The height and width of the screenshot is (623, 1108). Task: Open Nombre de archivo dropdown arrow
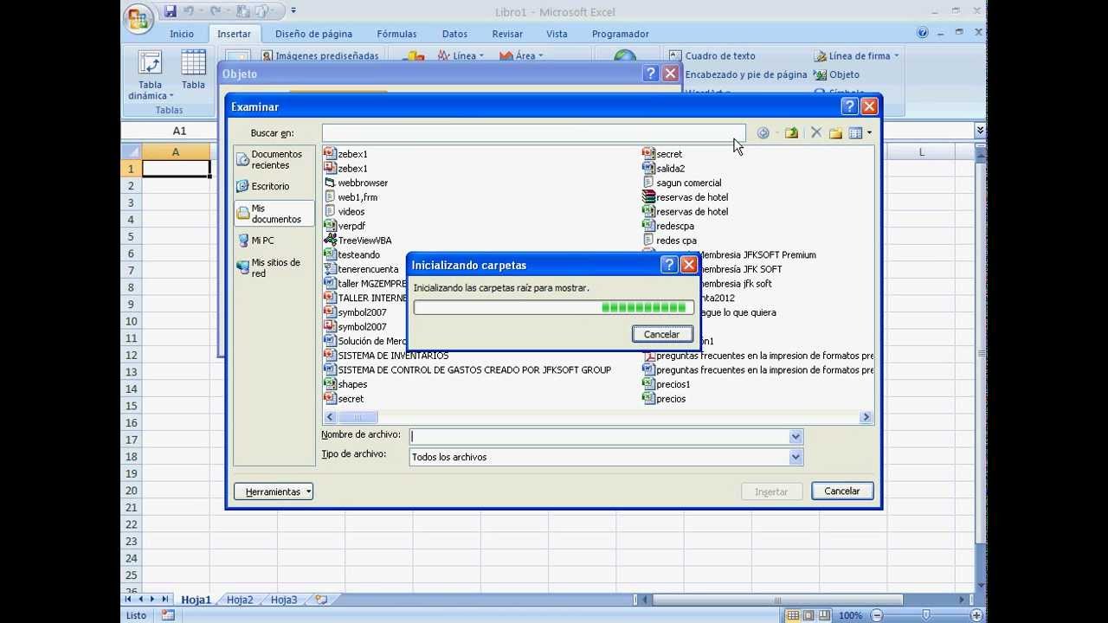796,437
